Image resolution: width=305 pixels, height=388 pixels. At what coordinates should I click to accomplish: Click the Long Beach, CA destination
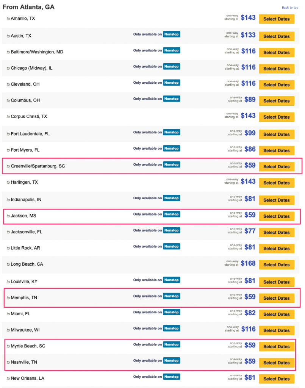tap(27, 264)
